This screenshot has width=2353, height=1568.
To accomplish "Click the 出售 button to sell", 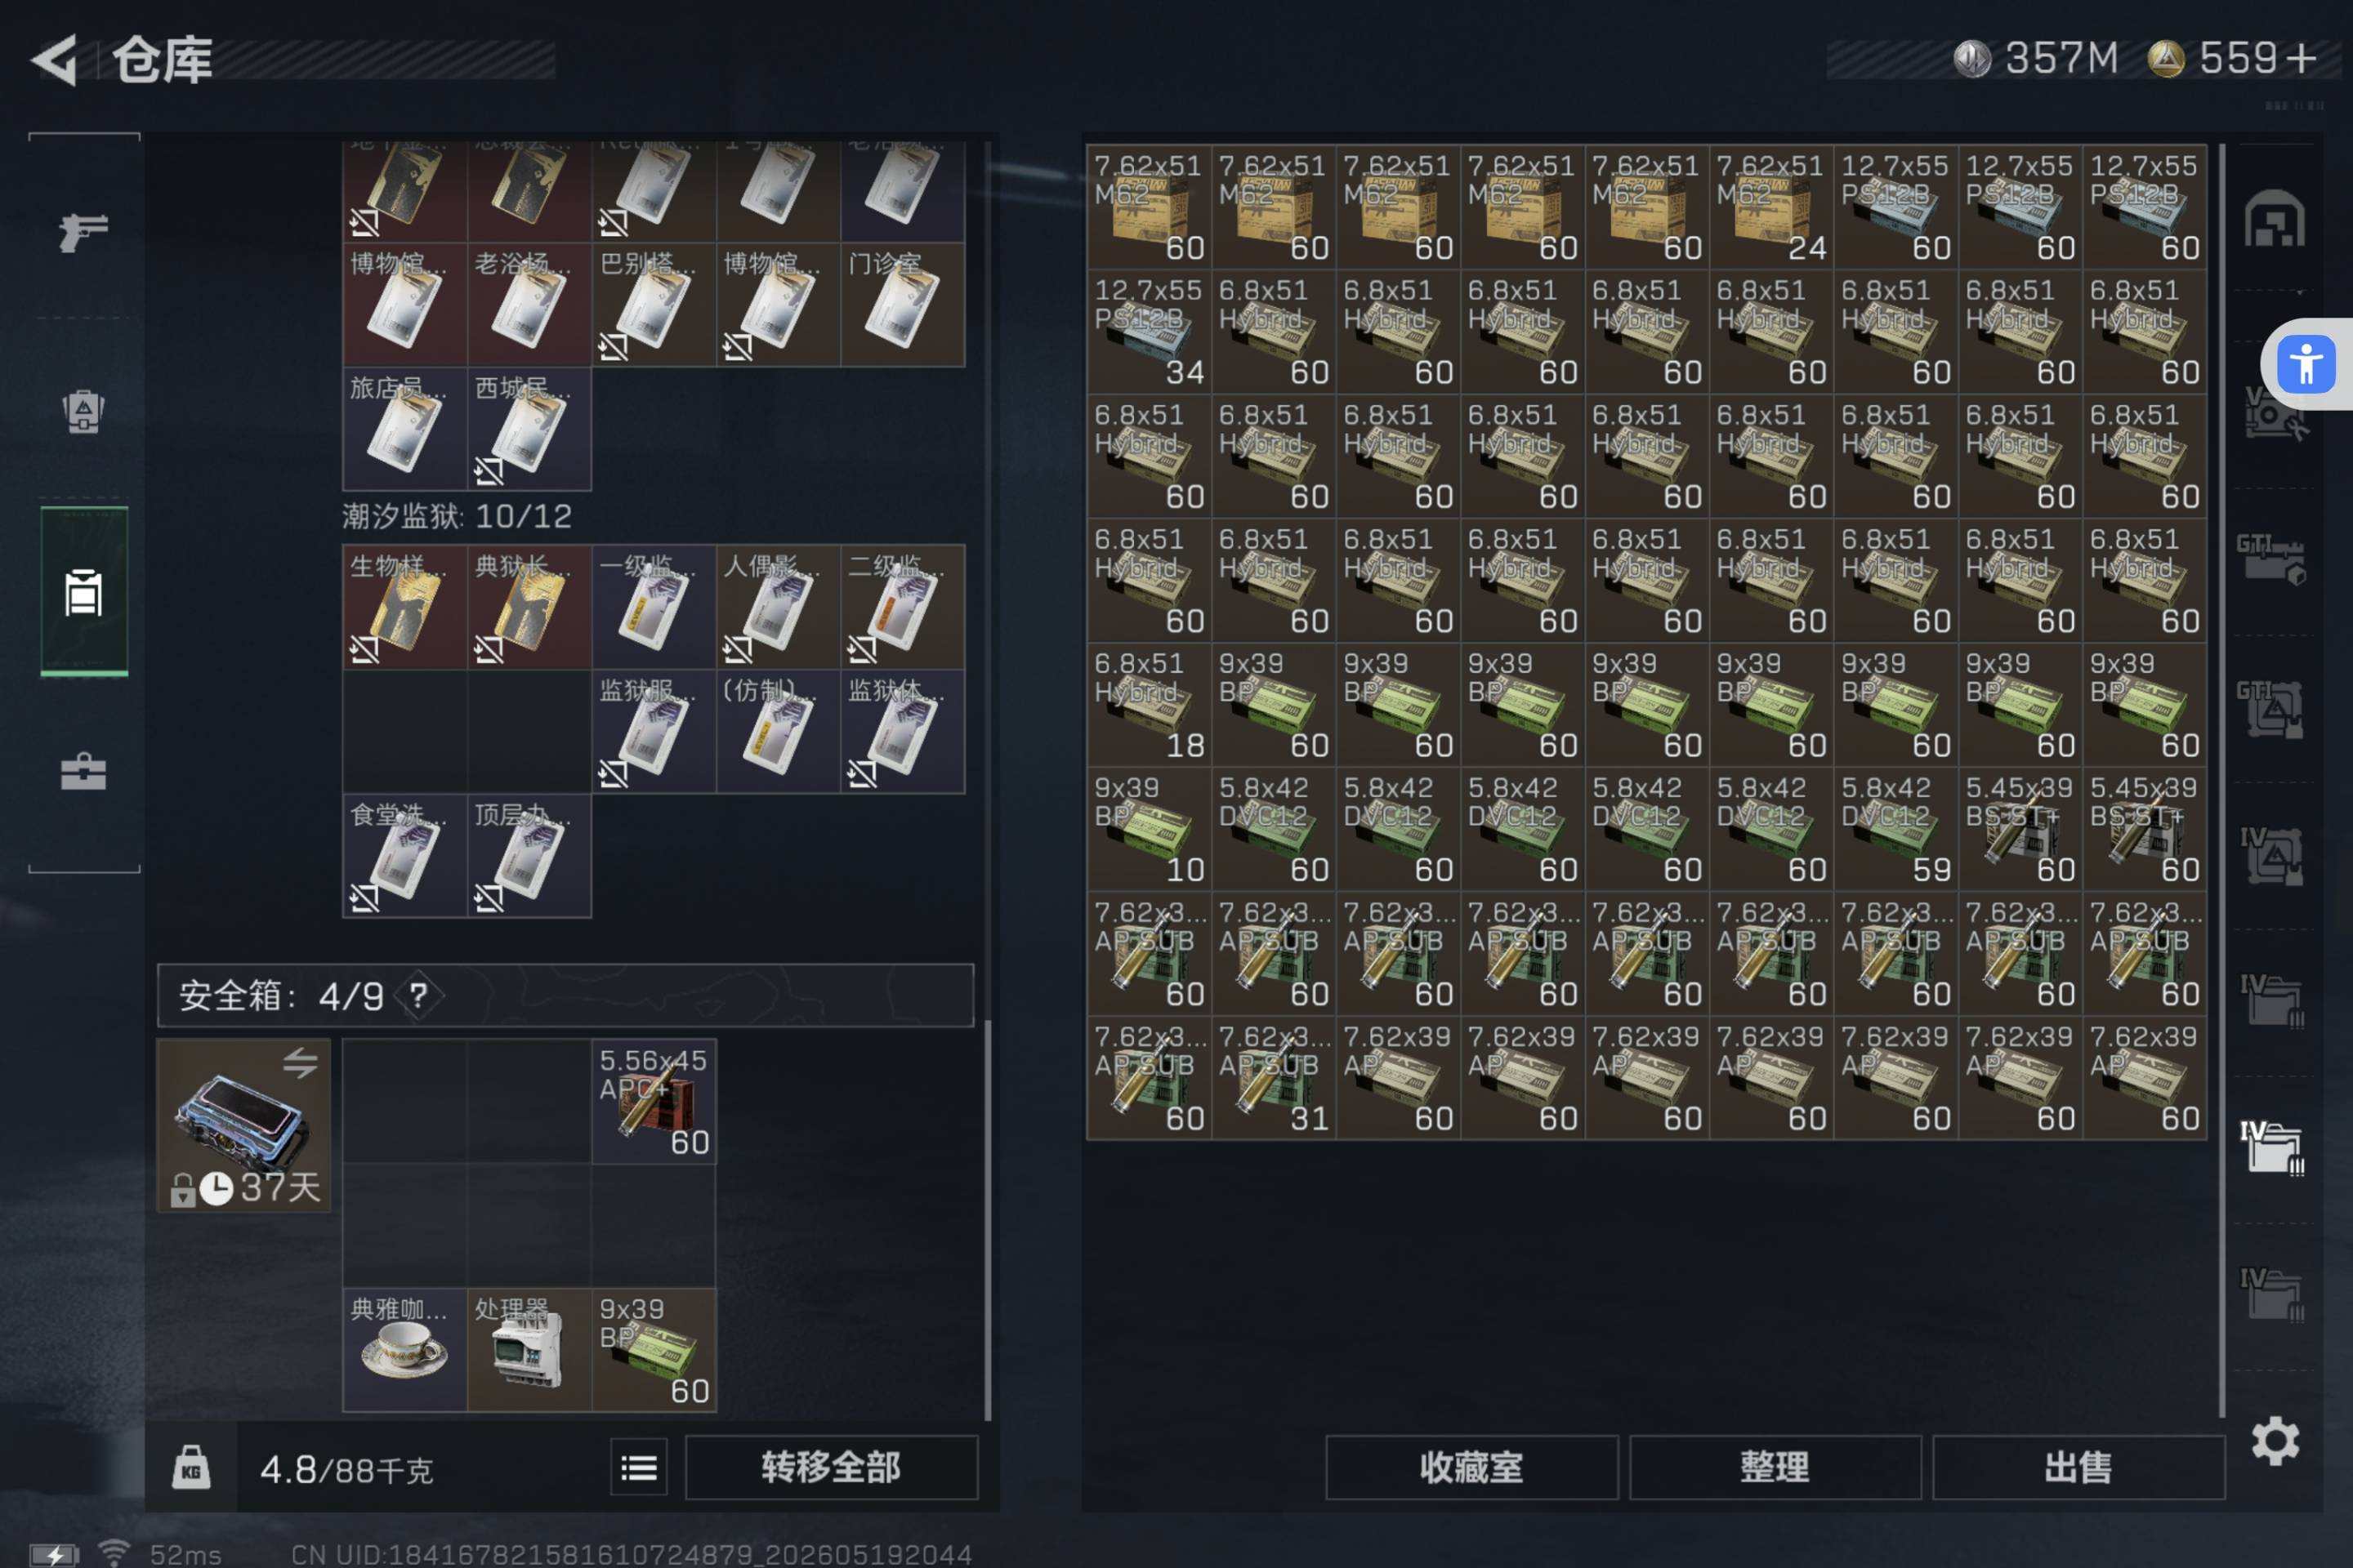I will click(2078, 1468).
